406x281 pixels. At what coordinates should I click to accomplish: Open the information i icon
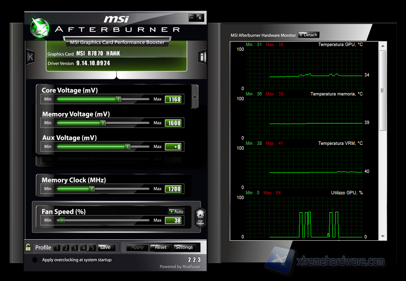[x=203, y=57]
